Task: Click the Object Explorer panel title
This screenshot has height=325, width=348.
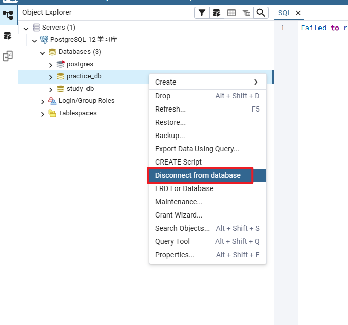Action: pos(47,12)
